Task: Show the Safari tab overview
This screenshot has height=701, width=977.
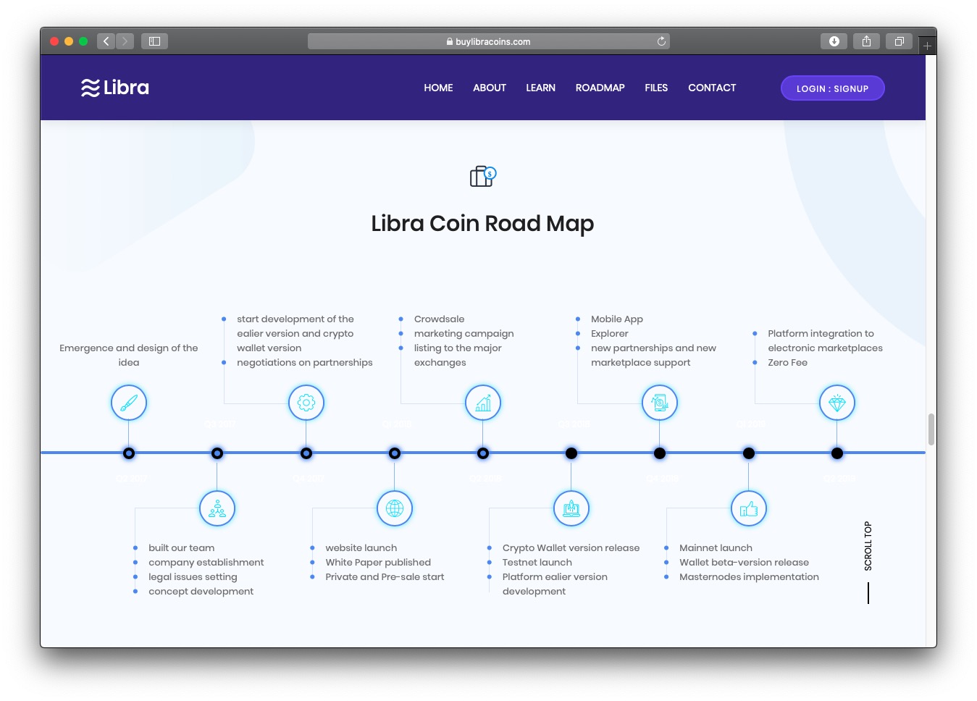Action: point(899,41)
